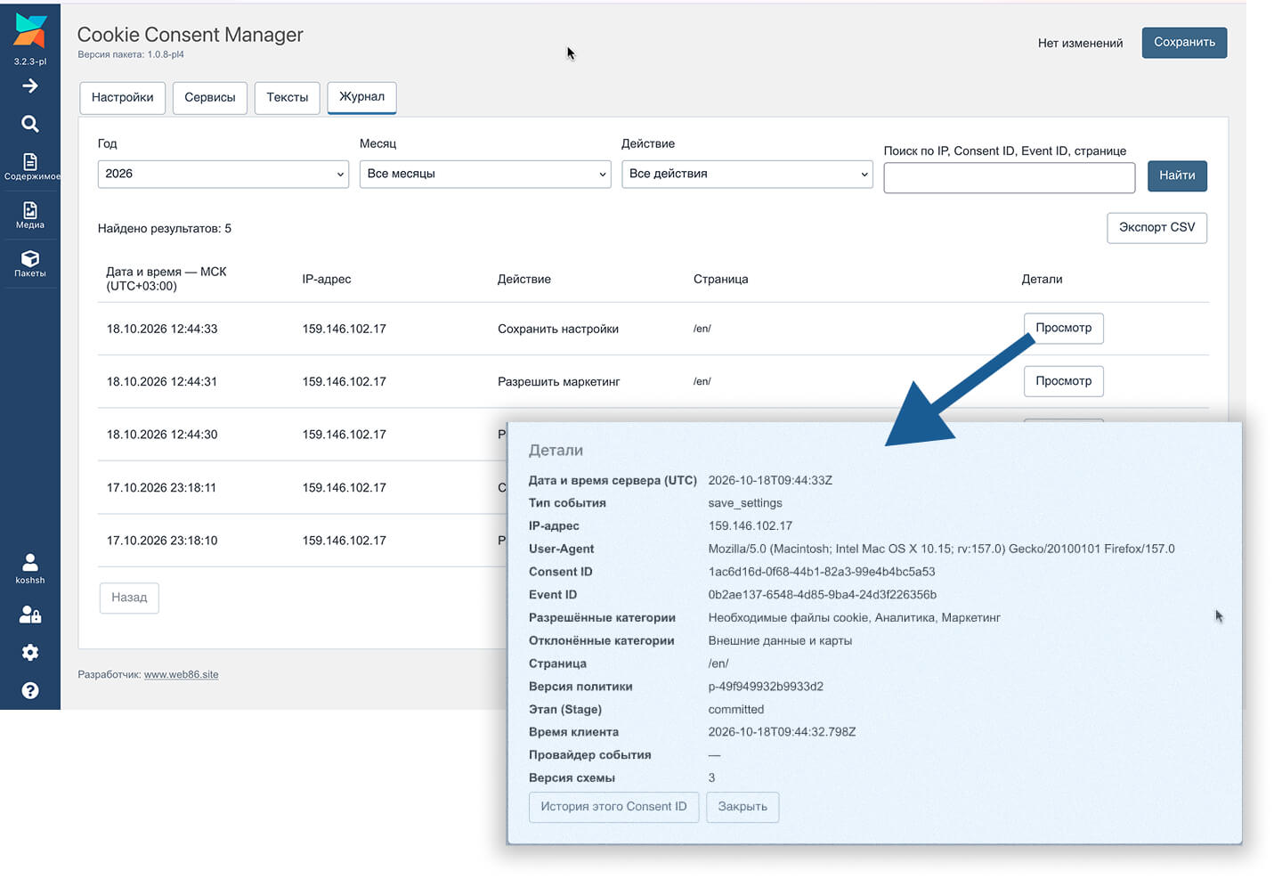Click the Страница column header

pyautogui.click(x=720, y=279)
